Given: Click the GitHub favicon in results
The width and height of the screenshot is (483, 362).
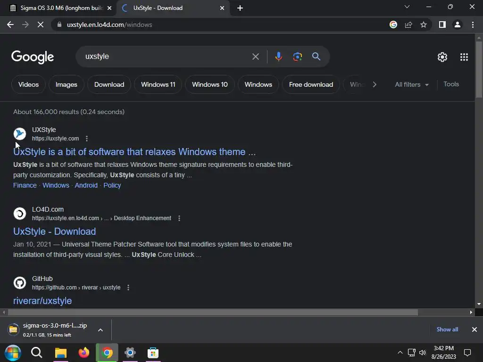Looking at the screenshot, I should click(20, 283).
